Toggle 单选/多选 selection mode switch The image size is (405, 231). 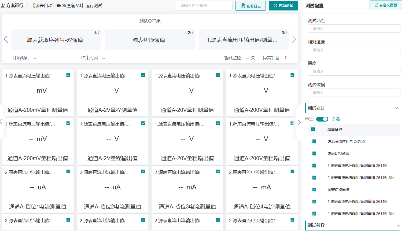(x=322, y=119)
